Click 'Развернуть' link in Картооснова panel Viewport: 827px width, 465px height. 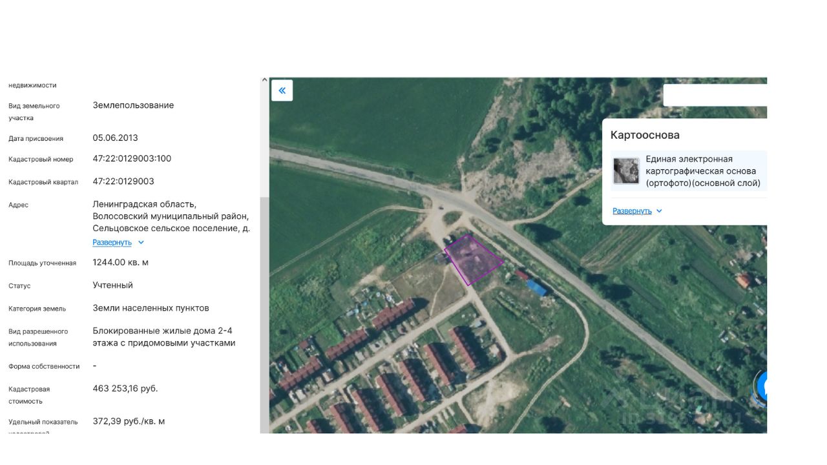632,211
